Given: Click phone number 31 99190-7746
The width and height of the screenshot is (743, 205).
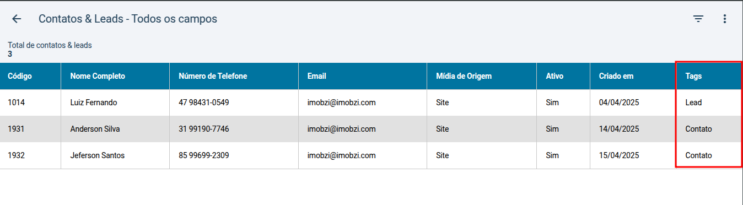Looking at the screenshot, I should (x=204, y=129).
